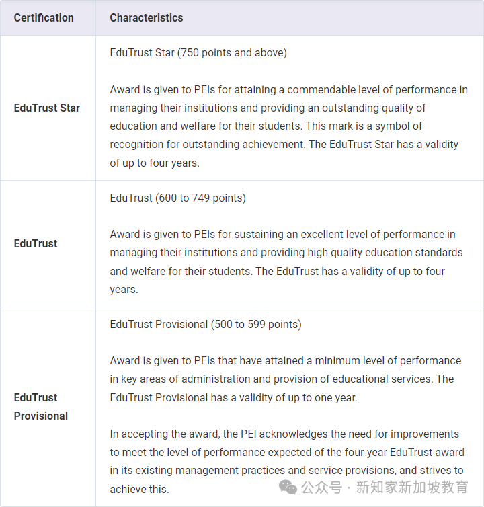This screenshot has height=507, width=484.
Task: Click the 新知家新加坡教育 account name
Action: tap(411, 487)
